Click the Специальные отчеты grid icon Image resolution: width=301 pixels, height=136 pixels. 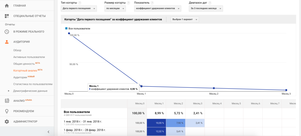coord(7,16)
